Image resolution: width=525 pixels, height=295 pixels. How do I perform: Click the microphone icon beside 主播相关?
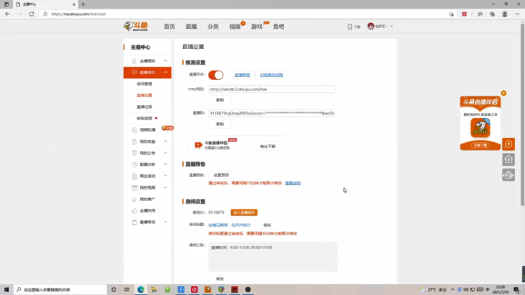pyautogui.click(x=135, y=61)
